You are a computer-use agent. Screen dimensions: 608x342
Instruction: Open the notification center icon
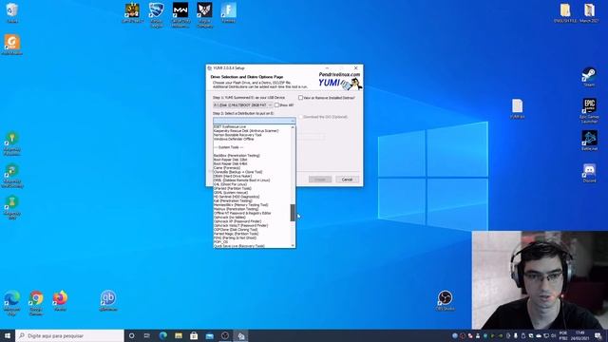[x=598, y=335]
